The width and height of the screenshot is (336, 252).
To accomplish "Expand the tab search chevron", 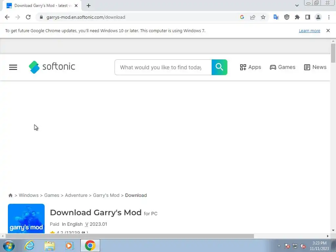I will tap(297, 6).
